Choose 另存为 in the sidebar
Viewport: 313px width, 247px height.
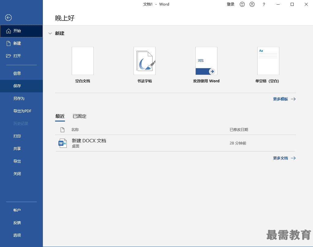tap(21, 99)
